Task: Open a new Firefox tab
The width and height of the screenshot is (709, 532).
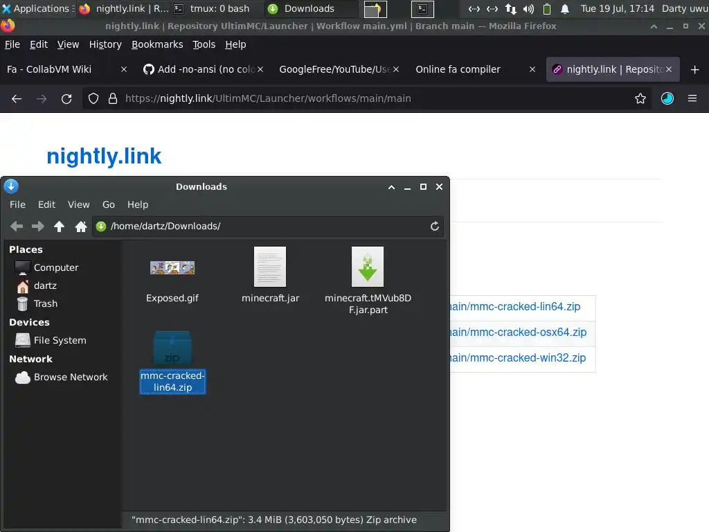Action: coord(695,69)
